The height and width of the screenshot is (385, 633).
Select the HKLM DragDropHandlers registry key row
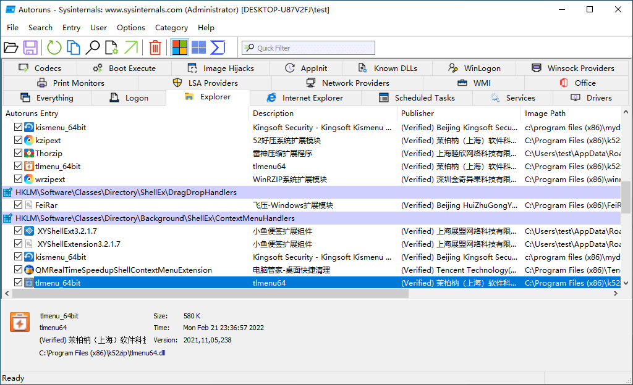(x=312, y=192)
